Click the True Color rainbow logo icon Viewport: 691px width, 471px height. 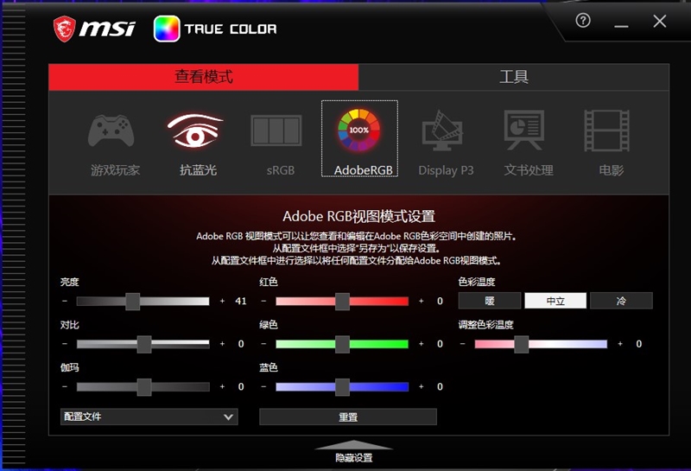pos(167,29)
